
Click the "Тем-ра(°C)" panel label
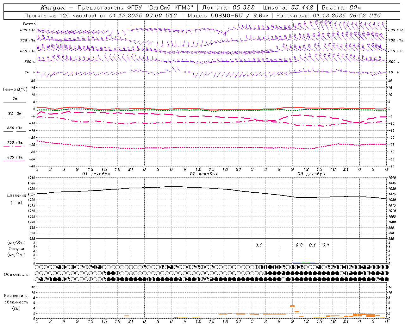(x=15, y=90)
